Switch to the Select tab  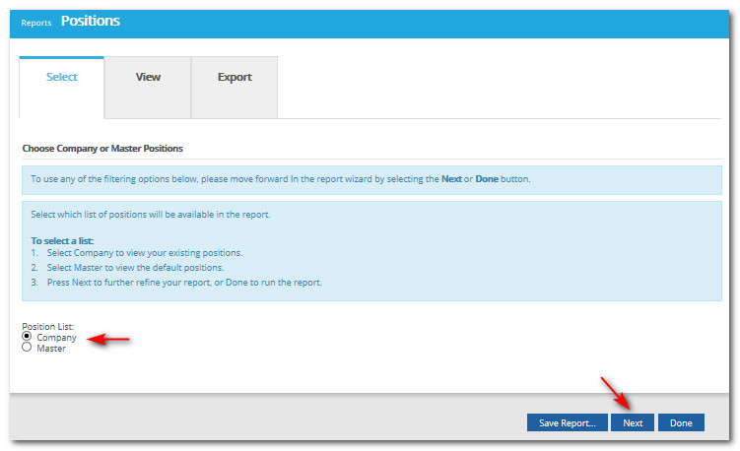(x=62, y=78)
